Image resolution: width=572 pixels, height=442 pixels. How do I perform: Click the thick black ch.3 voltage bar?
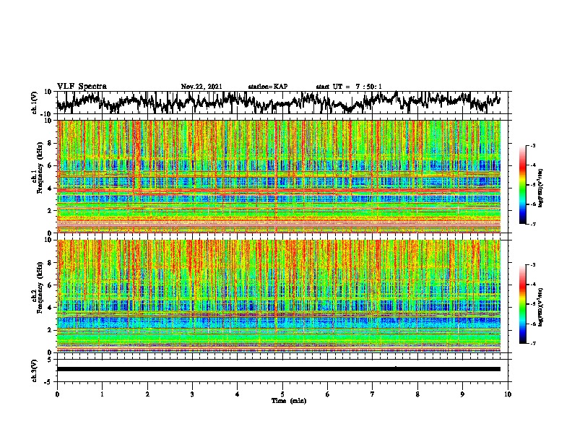[x=278, y=369]
